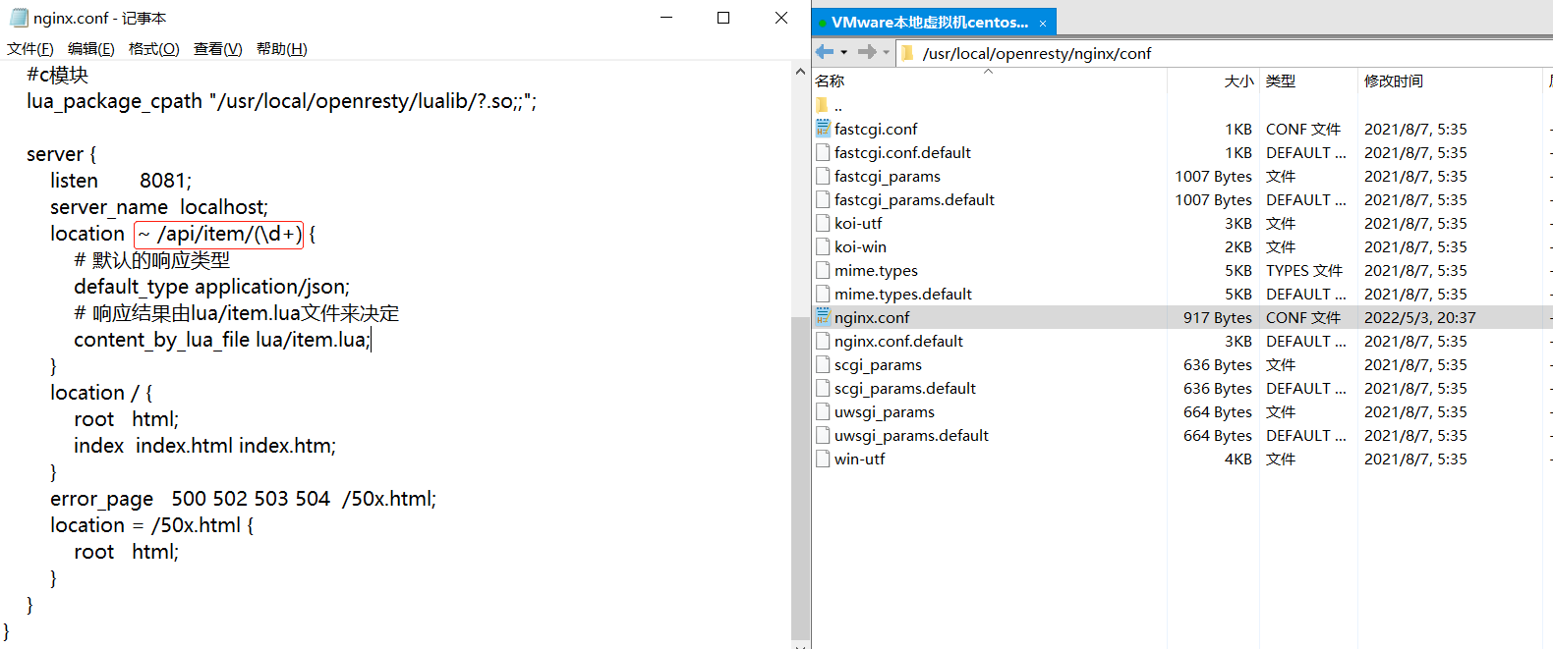
Task: Select the nginx.conf.default file icon
Action: (x=823, y=341)
